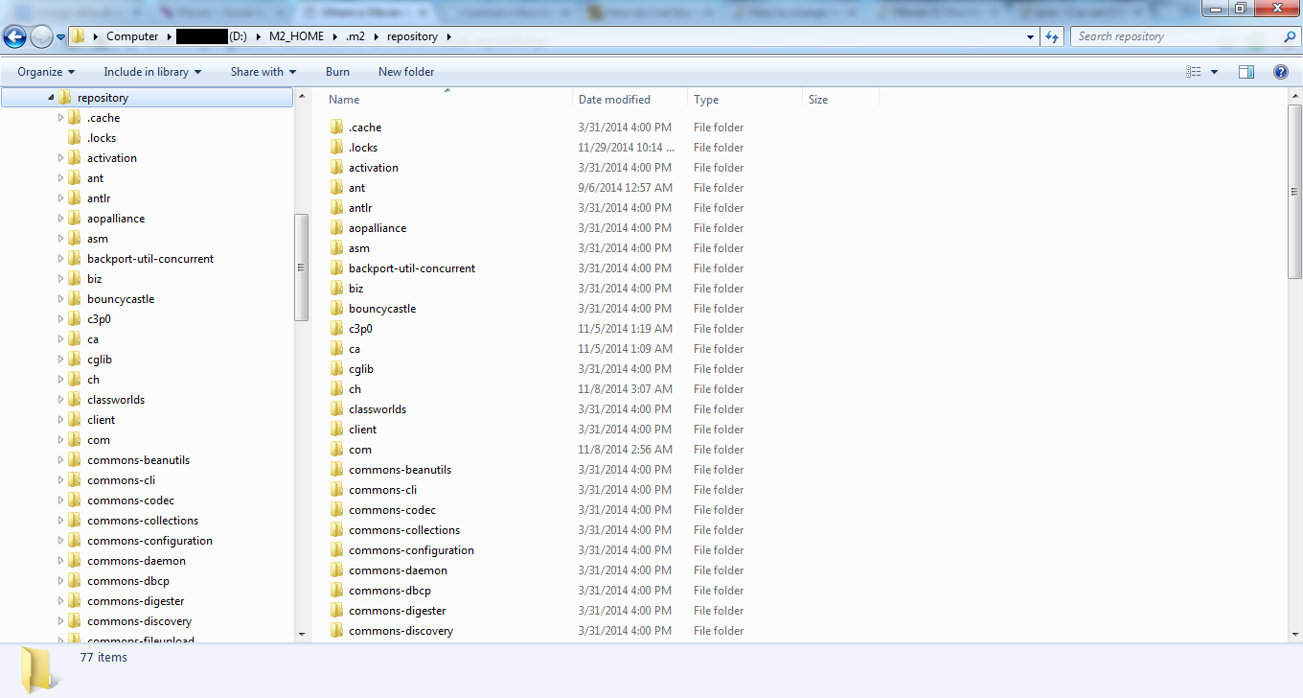Viewport: 1303px width, 698px height.
Task: Toggle the preview pane button
Action: tap(1246, 72)
